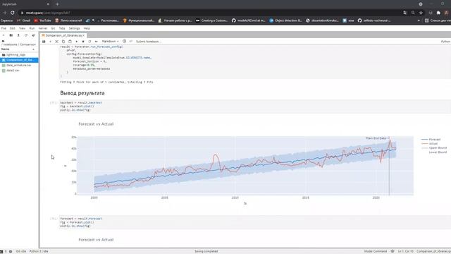Open the Creating a Custom bookmark
The image size is (451, 254).
point(212,20)
